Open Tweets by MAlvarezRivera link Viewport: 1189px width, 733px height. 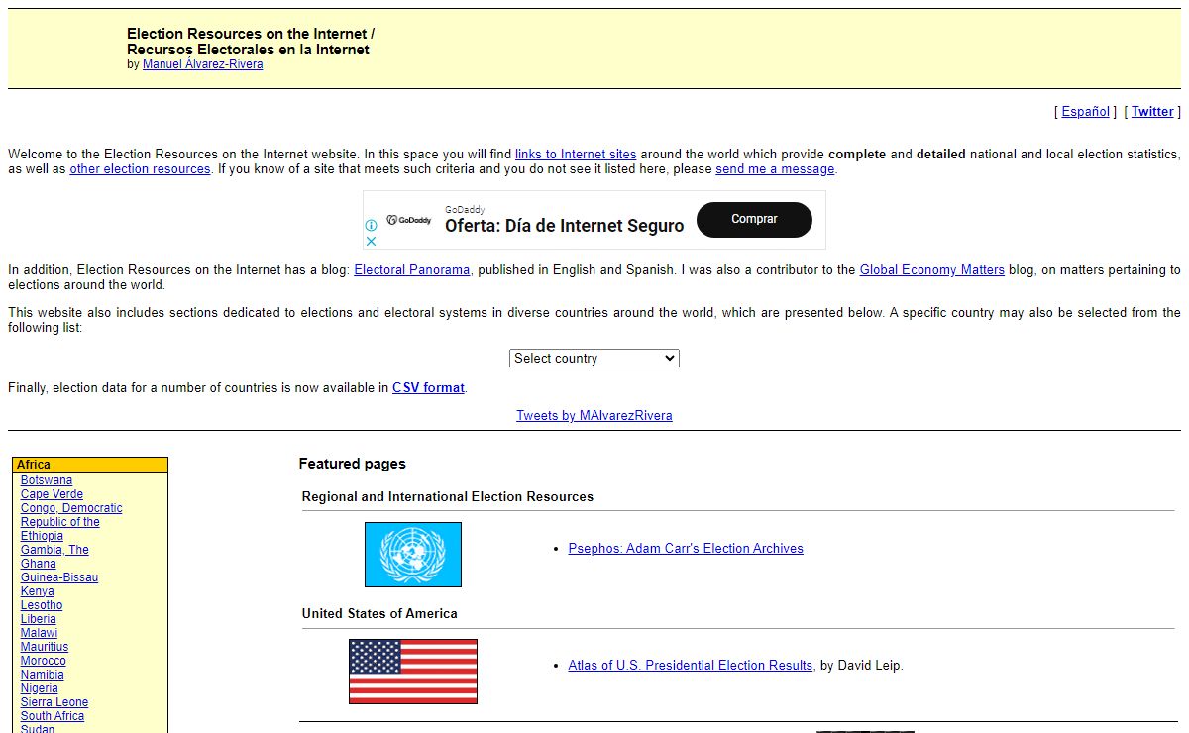pyautogui.click(x=594, y=416)
